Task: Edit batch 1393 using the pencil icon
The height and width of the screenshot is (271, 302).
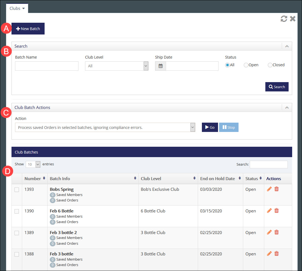Action: (269, 189)
